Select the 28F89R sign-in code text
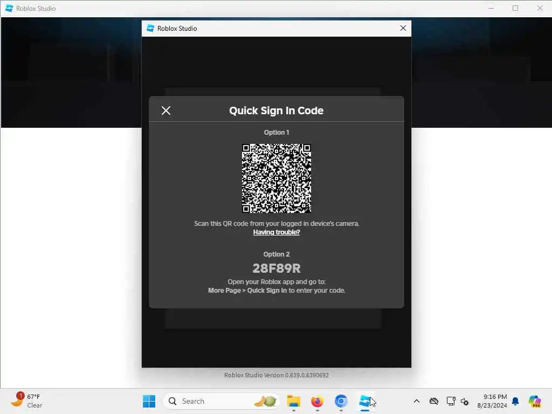552x414 pixels. click(x=277, y=268)
